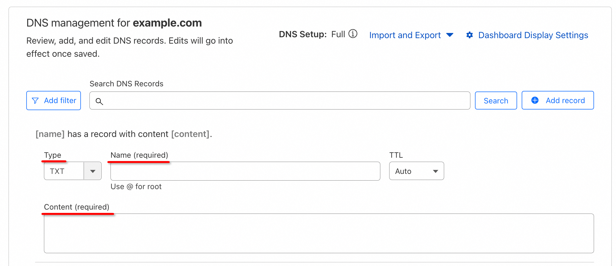Image resolution: width=616 pixels, height=266 pixels.
Task: Focus the Search DNS Records field
Action: pyautogui.click(x=284, y=101)
